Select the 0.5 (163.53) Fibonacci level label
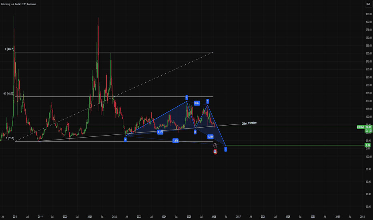The image size is (373, 220). (x=8, y=94)
